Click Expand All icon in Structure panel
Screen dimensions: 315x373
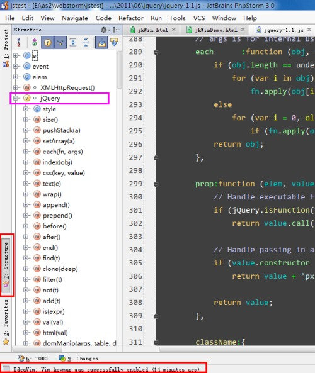pos(73,42)
